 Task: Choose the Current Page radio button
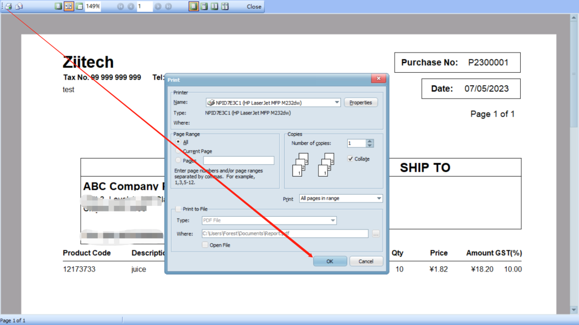click(x=179, y=151)
